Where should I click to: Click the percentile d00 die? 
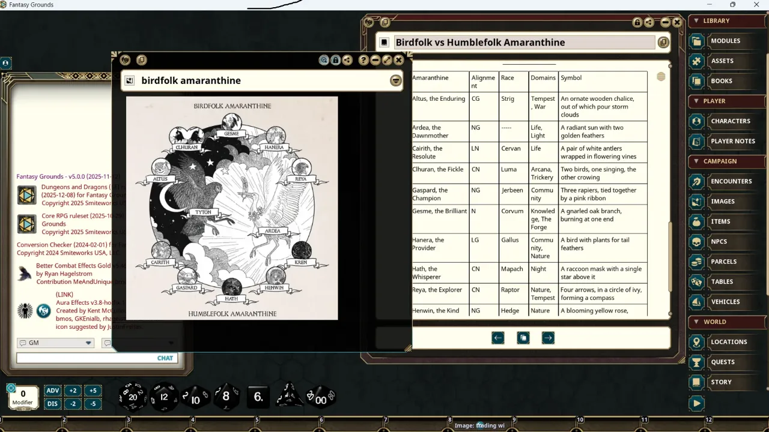[321, 397]
